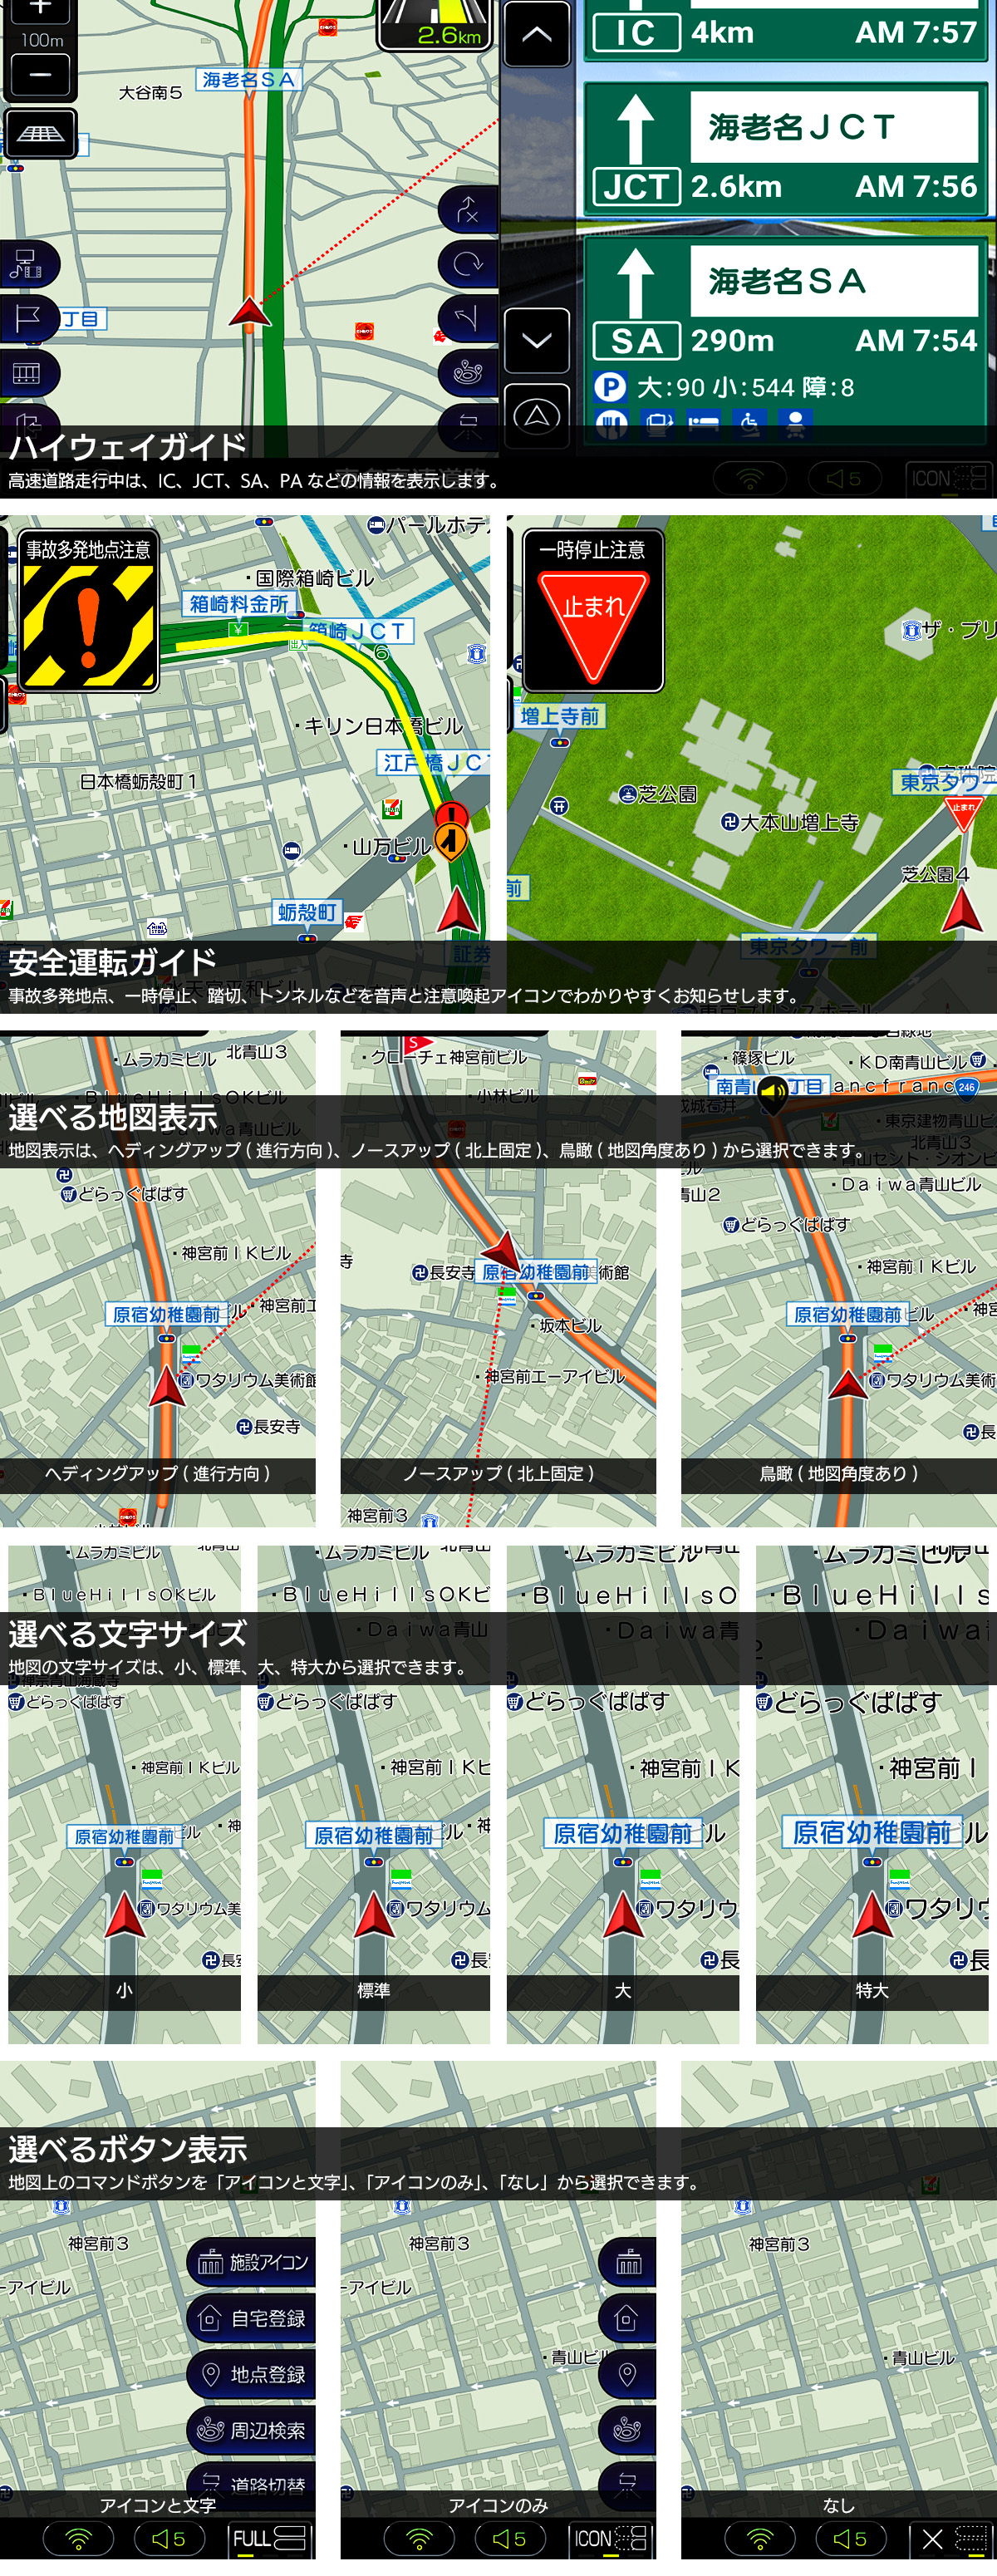Tap the 地点登録 command button
The height and width of the screenshot is (2576, 997).
point(251,2374)
